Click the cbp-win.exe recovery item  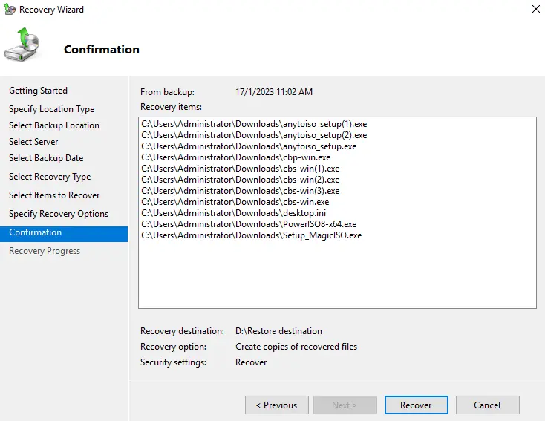pyautogui.click(x=235, y=157)
